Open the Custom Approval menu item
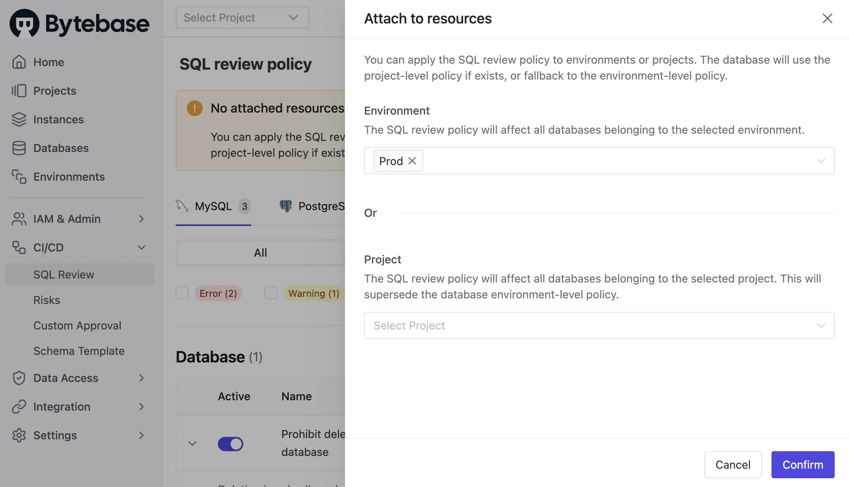This screenshot has height=487, width=849. (x=77, y=325)
